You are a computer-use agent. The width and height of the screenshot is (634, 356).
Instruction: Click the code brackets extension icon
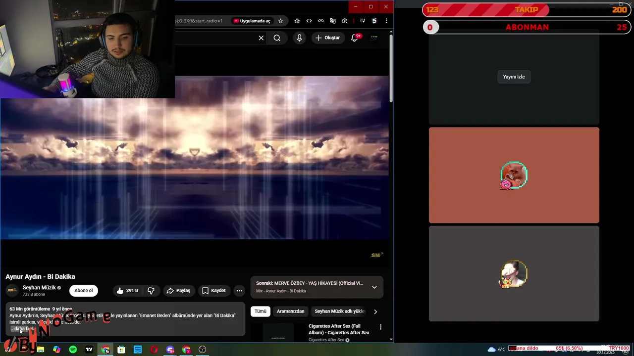[x=309, y=21]
